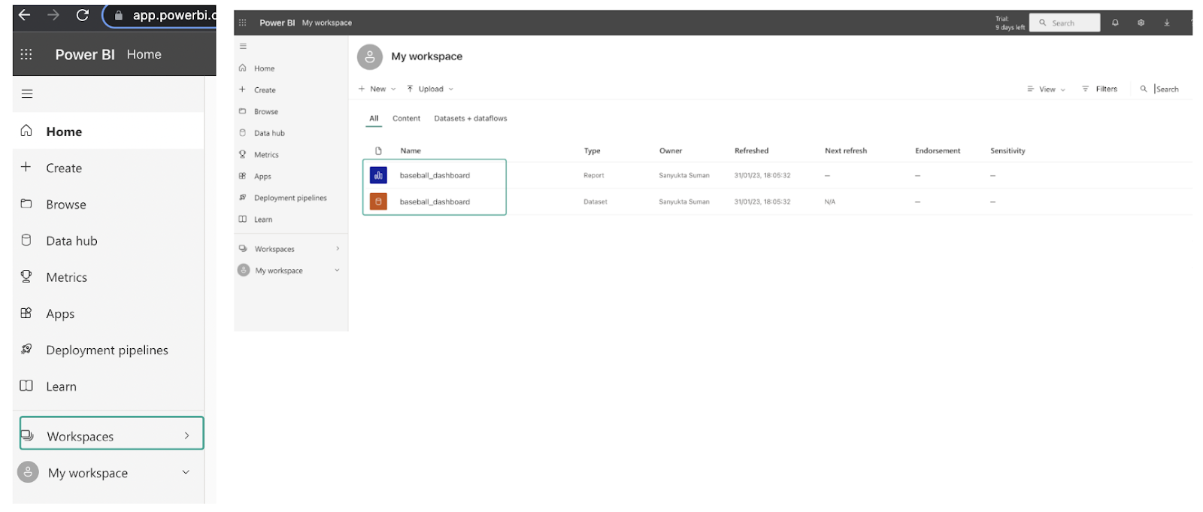This screenshot has width=1203, height=512.
Task: Click the orange dataset icon for baseball_dashboard
Action: click(378, 201)
